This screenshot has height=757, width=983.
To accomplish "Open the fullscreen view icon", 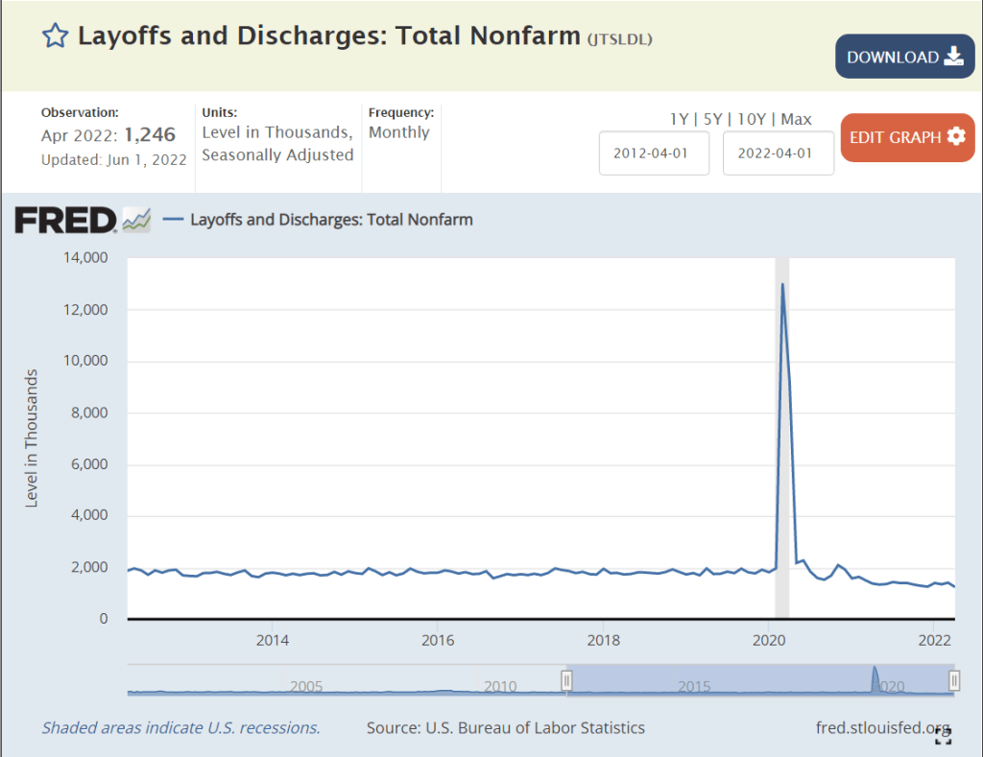I will point(944,736).
